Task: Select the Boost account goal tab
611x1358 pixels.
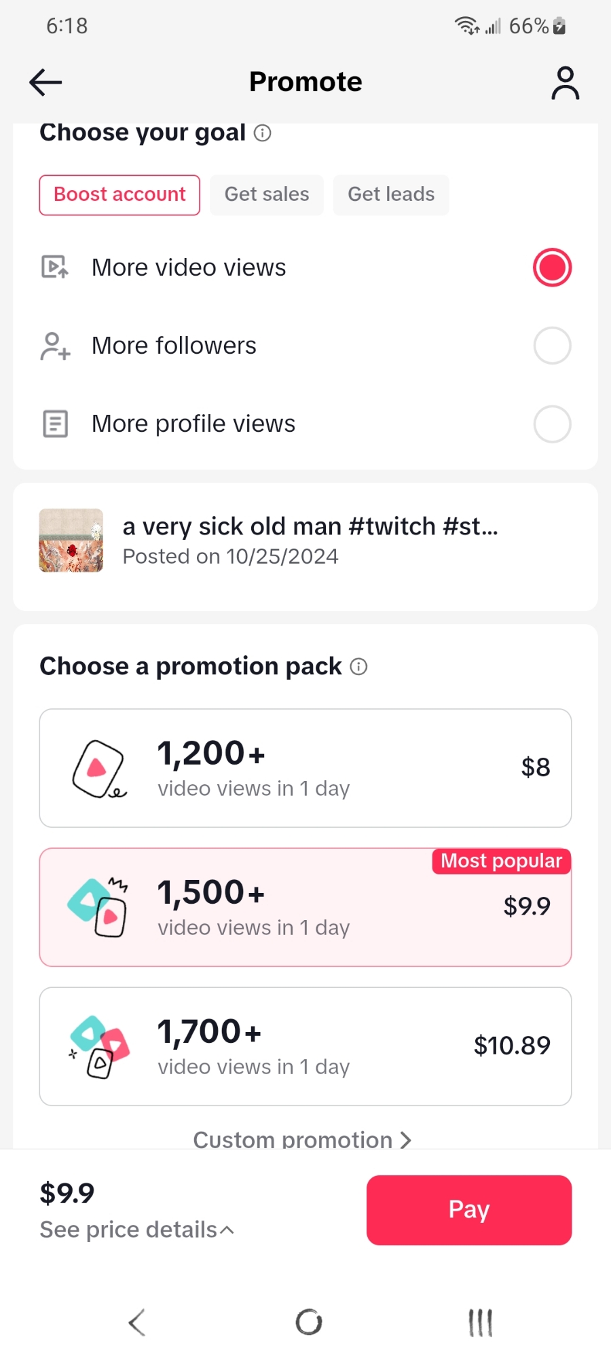Action: point(119,195)
